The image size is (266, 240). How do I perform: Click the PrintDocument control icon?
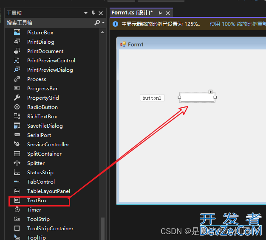pyautogui.click(x=17, y=51)
